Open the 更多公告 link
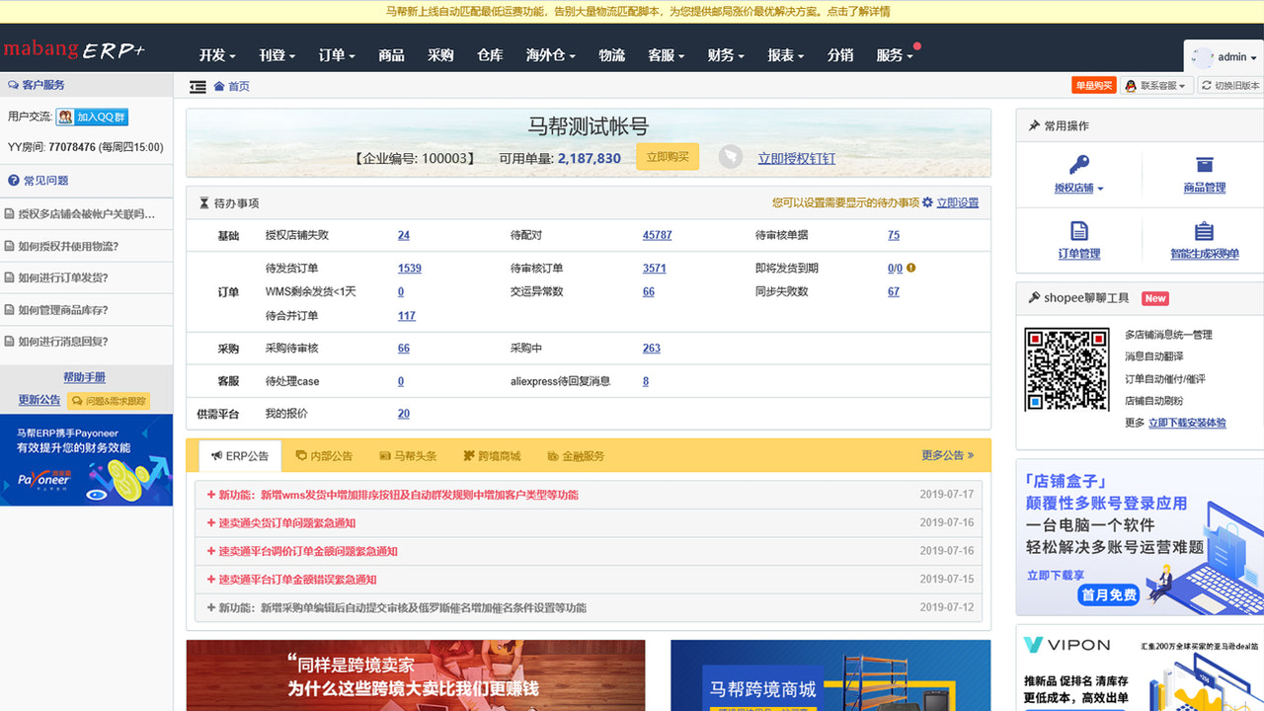This screenshot has height=711, width=1264. pyautogui.click(x=947, y=455)
